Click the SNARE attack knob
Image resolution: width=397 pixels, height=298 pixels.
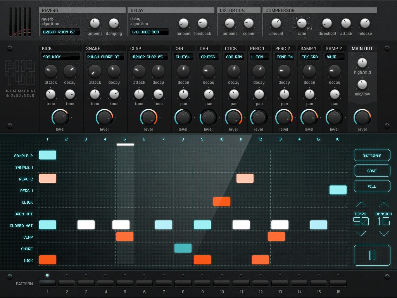point(95,71)
